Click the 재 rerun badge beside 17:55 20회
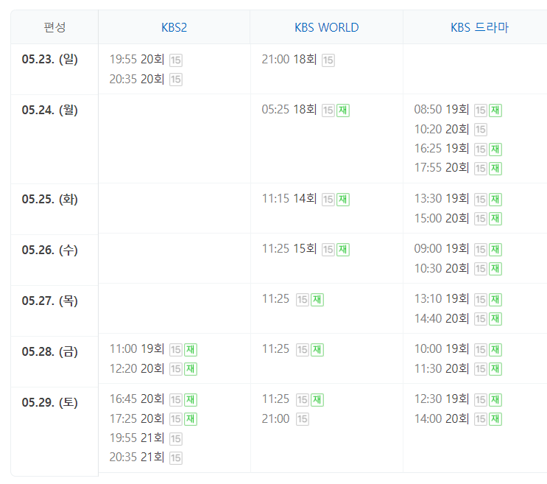547x484 pixels. (495, 168)
